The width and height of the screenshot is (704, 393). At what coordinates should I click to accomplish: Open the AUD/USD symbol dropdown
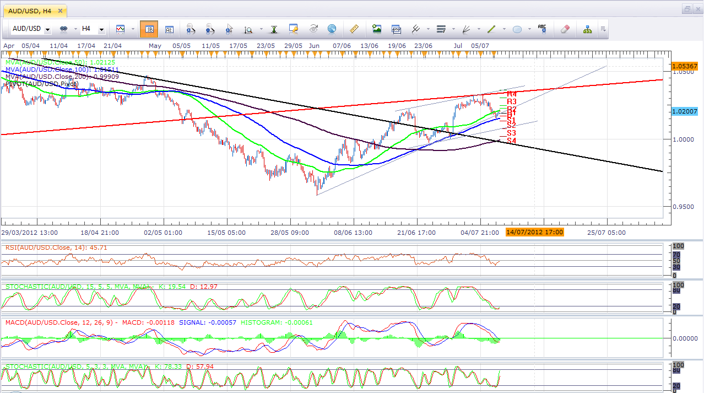[x=48, y=29]
